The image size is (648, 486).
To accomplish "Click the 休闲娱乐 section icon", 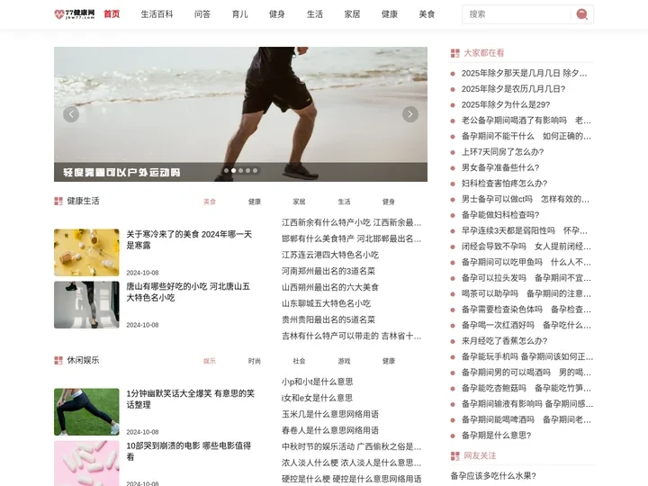I will [58, 360].
